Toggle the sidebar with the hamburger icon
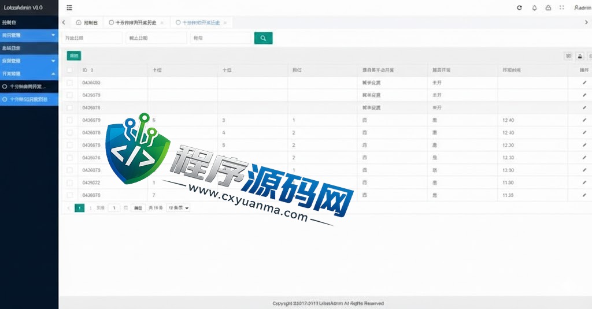 tap(69, 8)
